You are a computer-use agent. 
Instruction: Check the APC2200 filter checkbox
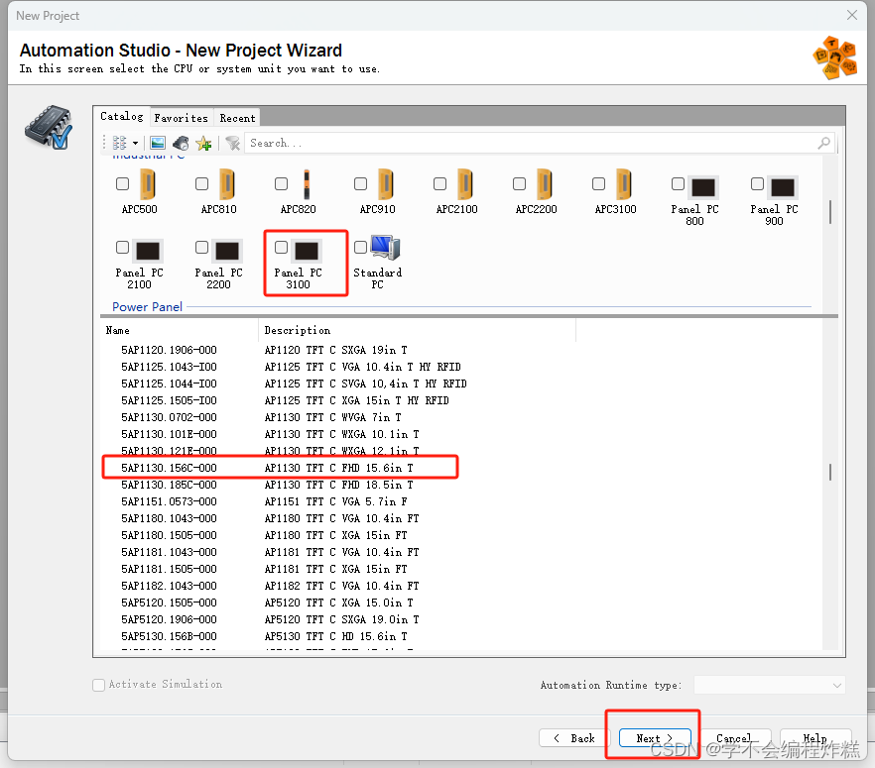point(519,183)
